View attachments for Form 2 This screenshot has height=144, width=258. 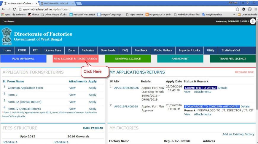pos(72,95)
